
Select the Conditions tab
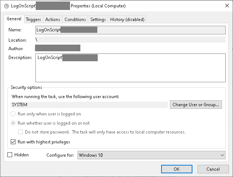[x=75, y=20]
